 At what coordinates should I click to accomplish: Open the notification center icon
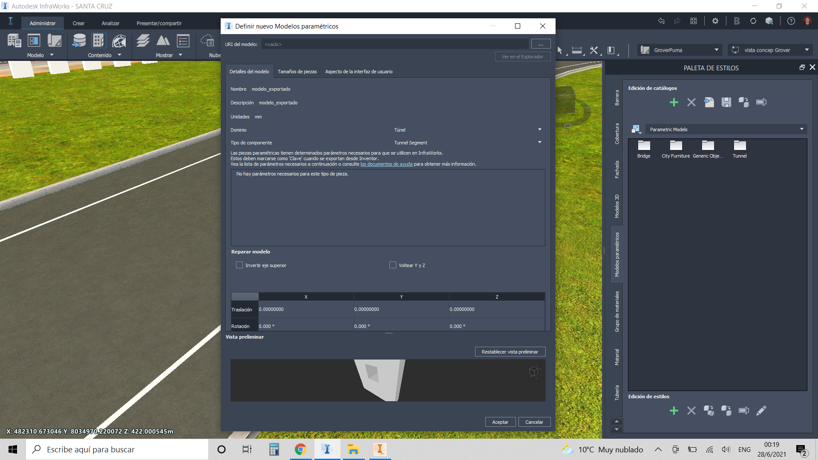point(801,449)
